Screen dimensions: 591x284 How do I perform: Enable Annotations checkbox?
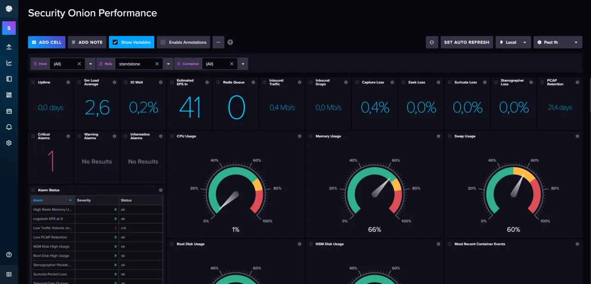pos(163,42)
